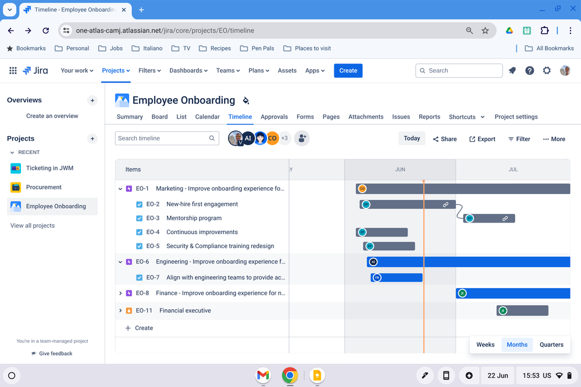
Task: Click the EO-11 Financial executive timeline bar
Action: click(522, 310)
